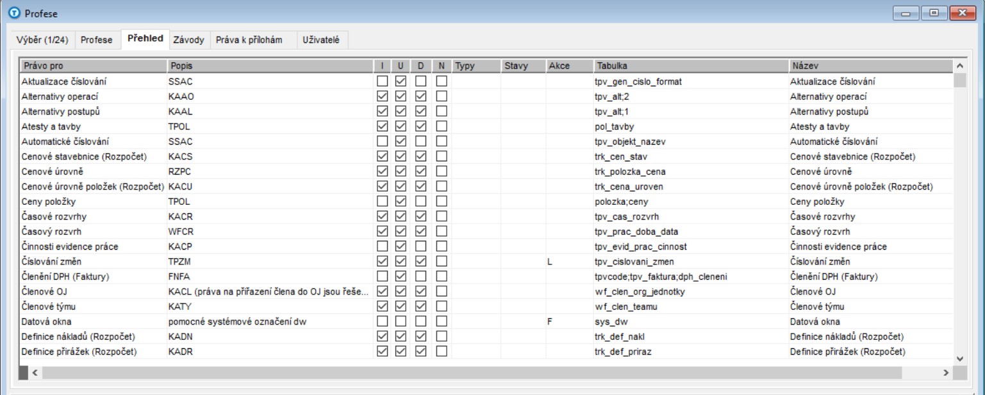Enable the I checkbox for Aktualizace číslování
This screenshot has width=985, height=395.
pos(382,81)
